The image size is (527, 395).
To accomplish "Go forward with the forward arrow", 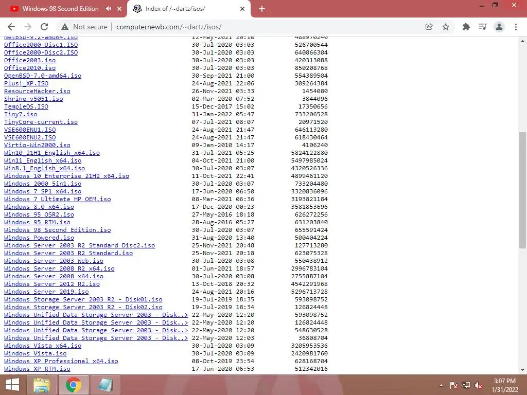I will coord(28,27).
